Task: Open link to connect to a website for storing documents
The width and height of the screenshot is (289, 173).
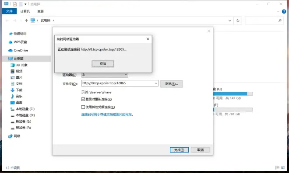Action: (x=106, y=114)
